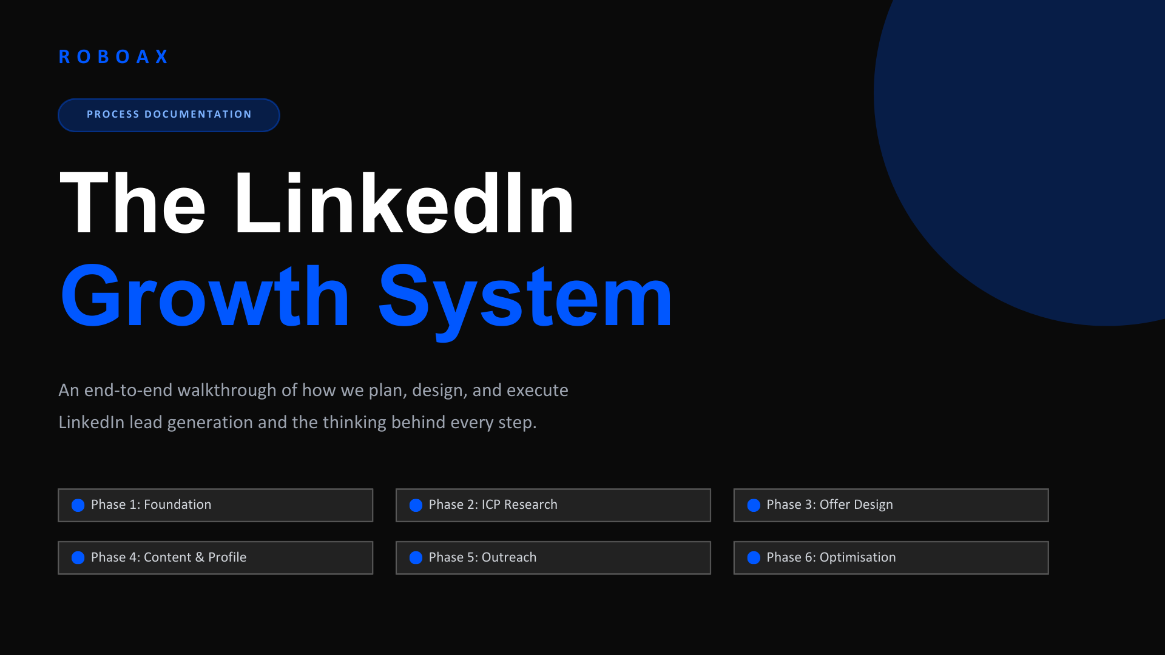The width and height of the screenshot is (1165, 655).
Task: Click the subtitle line starting 'LinkedIn lead generation'
Action: (297, 422)
